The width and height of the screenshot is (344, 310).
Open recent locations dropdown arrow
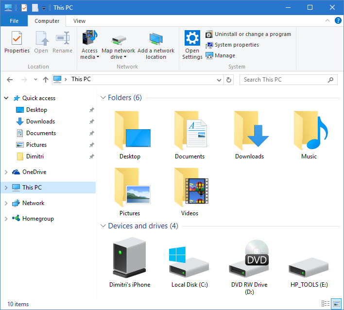(35, 80)
